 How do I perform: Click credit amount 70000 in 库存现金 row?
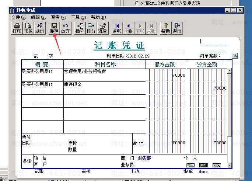220,88
